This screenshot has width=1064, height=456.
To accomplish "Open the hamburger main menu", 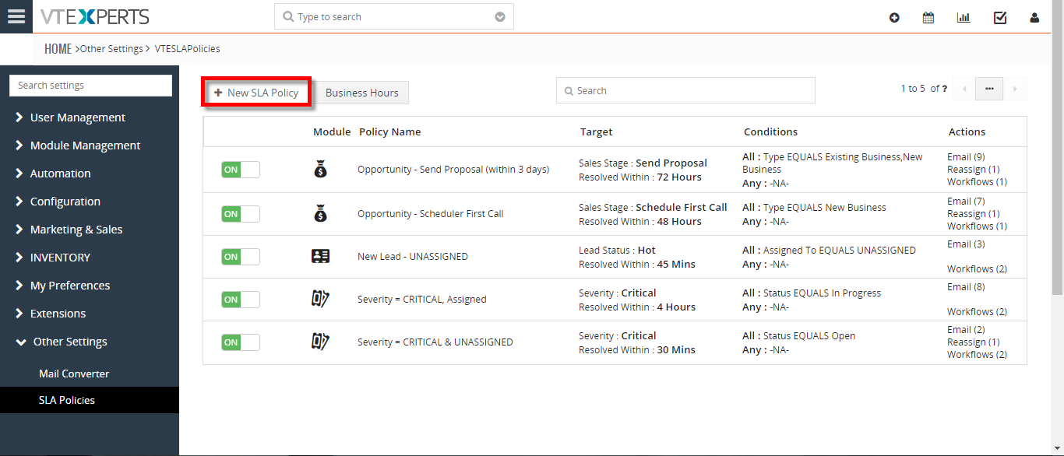I will (x=16, y=16).
